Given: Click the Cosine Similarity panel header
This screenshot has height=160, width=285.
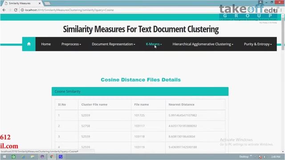Looking at the screenshot, I should click(140, 92).
